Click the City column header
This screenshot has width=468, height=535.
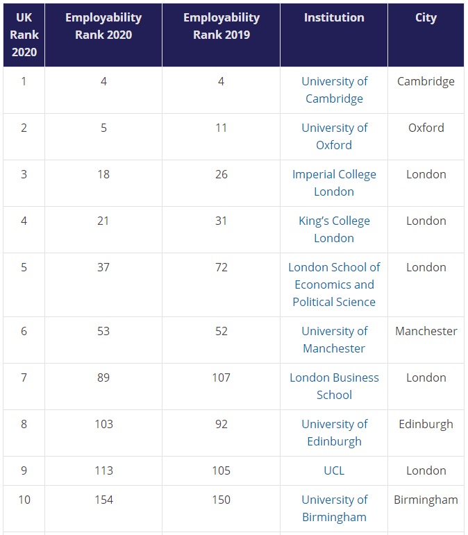click(426, 35)
